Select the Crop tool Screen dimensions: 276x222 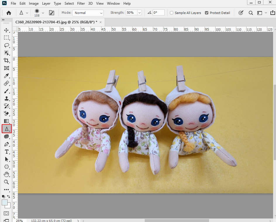tap(6, 60)
